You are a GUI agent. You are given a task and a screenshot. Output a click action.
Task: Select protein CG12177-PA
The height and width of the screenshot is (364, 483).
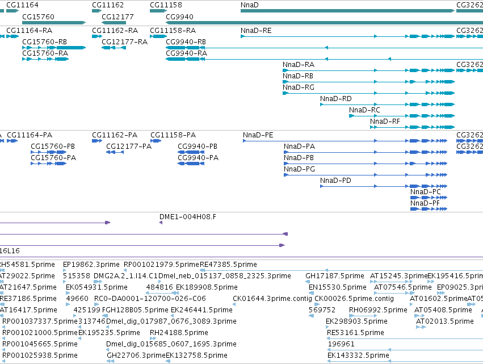(x=129, y=147)
